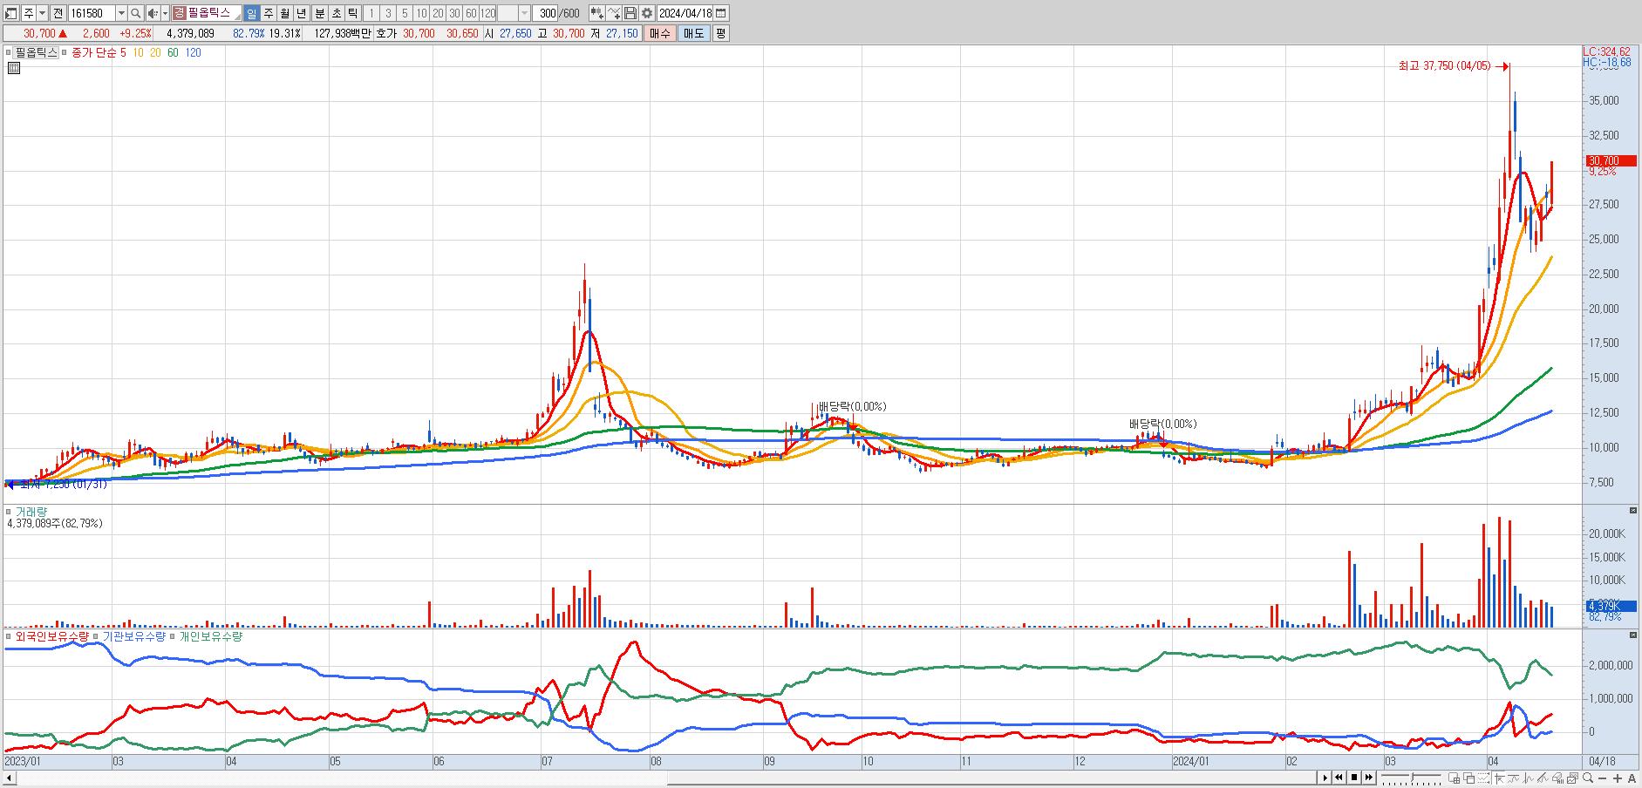Click the line chart add icon
This screenshot has height=788, width=1642.
pos(614,13)
